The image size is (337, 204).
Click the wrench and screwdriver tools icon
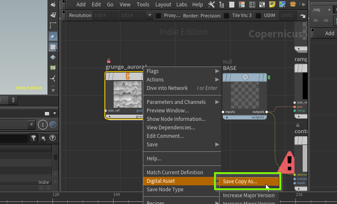tap(212, 5)
